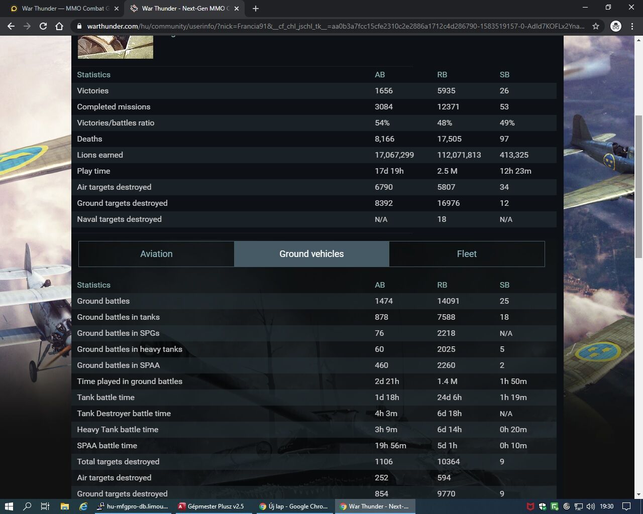Close the War Thunder MMO Combat tab

tap(117, 9)
